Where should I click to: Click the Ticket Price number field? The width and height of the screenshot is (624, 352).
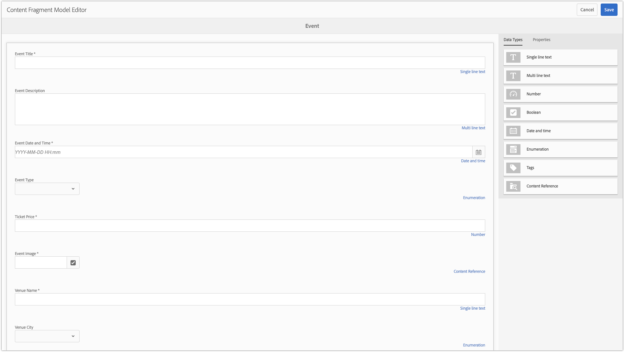[250, 226]
